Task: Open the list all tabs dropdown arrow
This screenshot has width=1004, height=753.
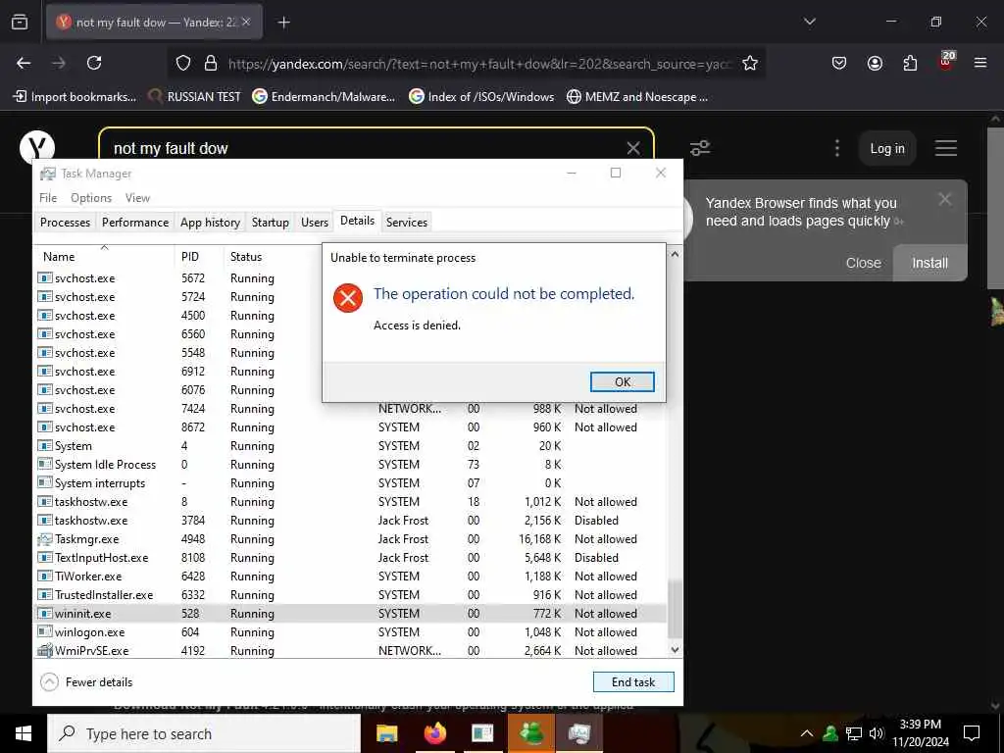Action: 809,22
